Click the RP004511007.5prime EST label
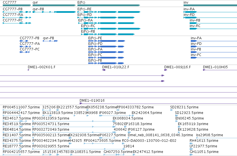This screenshot has width=237, height=156. pos(21,107)
